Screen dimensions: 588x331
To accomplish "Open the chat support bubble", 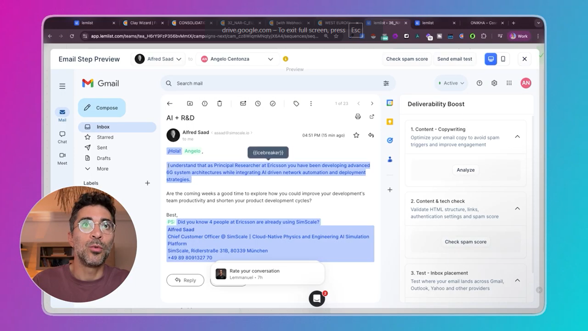I will [317, 298].
